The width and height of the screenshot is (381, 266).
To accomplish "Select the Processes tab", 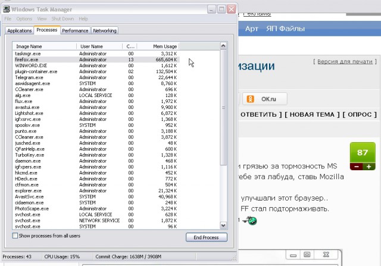I will point(47,30).
